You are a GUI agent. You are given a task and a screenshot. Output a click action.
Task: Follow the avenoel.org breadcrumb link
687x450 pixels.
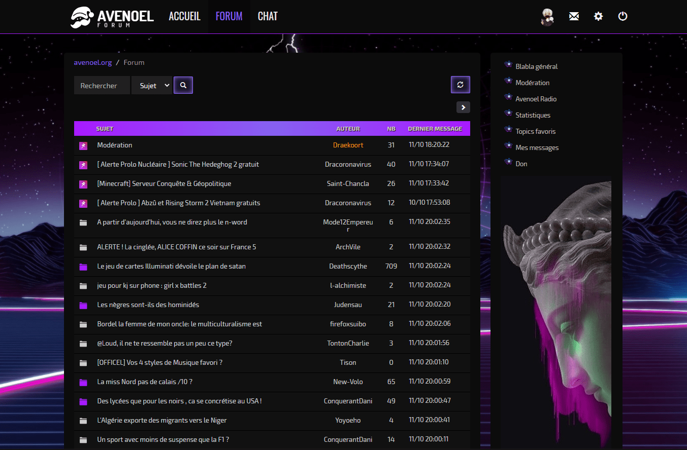click(92, 62)
